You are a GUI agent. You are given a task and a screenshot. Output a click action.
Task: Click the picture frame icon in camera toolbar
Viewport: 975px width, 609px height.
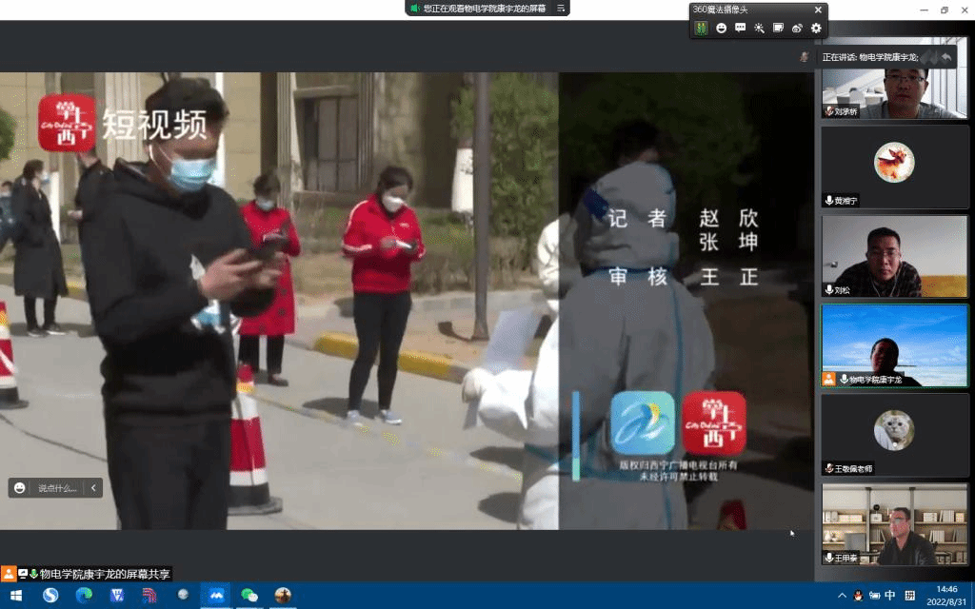tap(778, 29)
